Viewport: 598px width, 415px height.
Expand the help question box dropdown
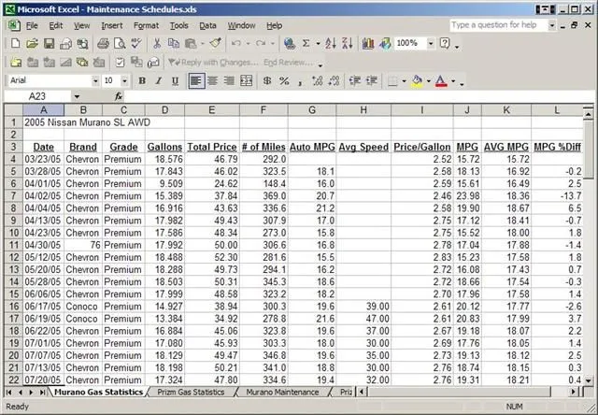point(551,25)
